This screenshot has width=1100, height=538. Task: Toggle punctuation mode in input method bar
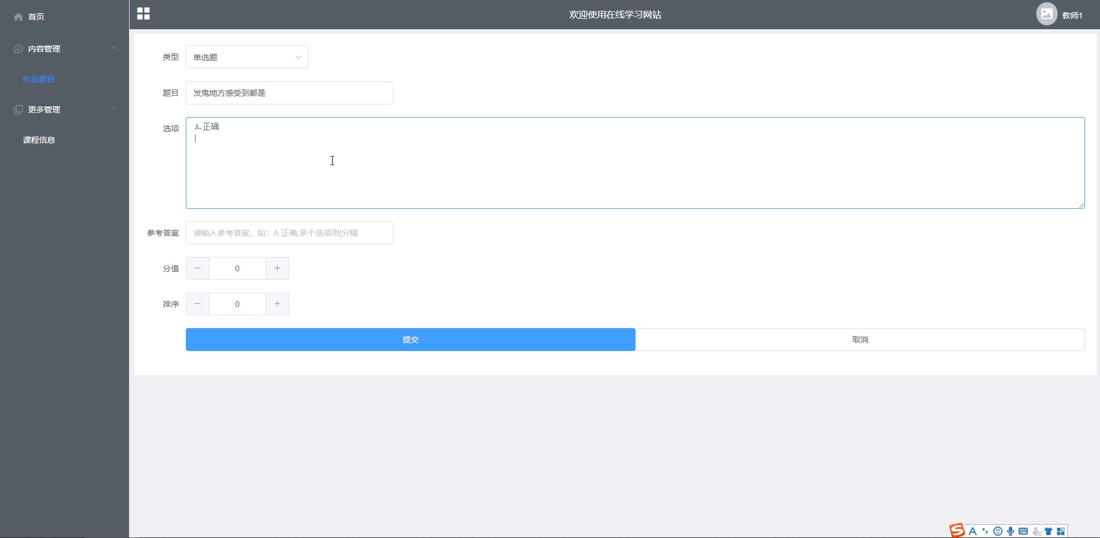pyautogui.click(x=985, y=531)
